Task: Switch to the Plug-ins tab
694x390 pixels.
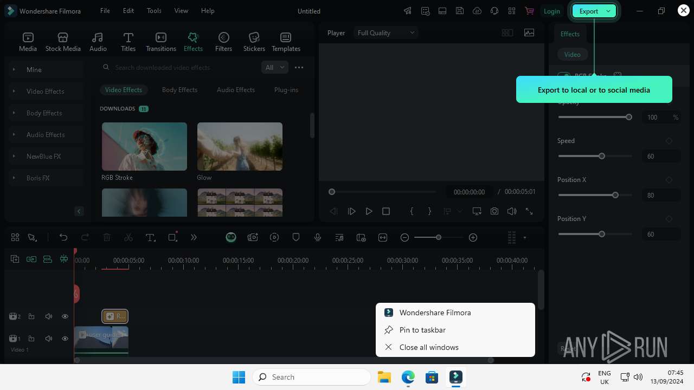Action: point(286,90)
